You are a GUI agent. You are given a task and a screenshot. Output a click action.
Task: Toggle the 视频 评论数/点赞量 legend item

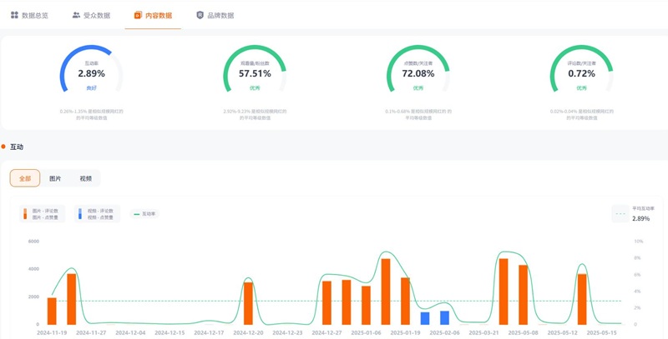[x=97, y=214]
